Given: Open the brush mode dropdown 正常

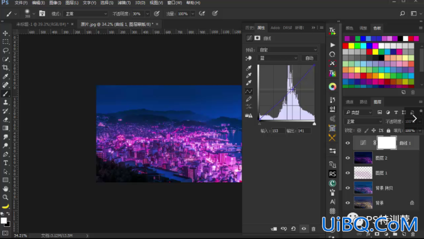Looking at the screenshot, I should tap(85, 14).
